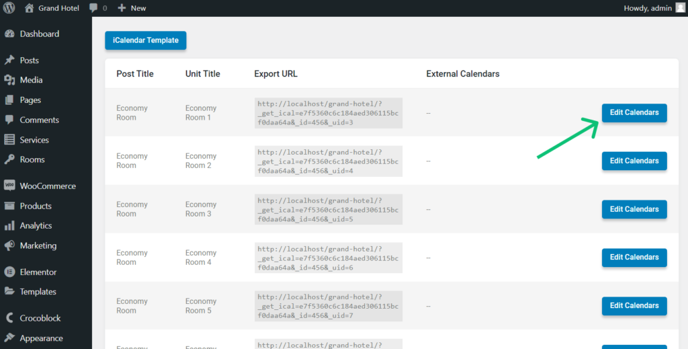This screenshot has height=349, width=688.
Task: Click the Rooms key icon
Action: coord(9,159)
